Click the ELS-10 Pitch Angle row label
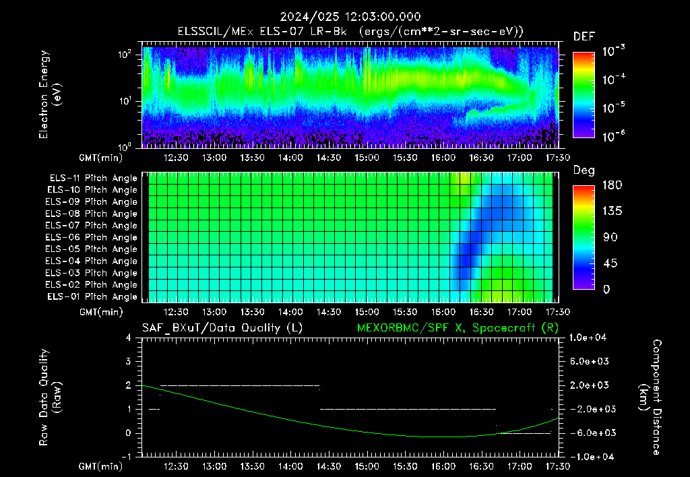Viewport: 690px width, 477px height. (92, 190)
